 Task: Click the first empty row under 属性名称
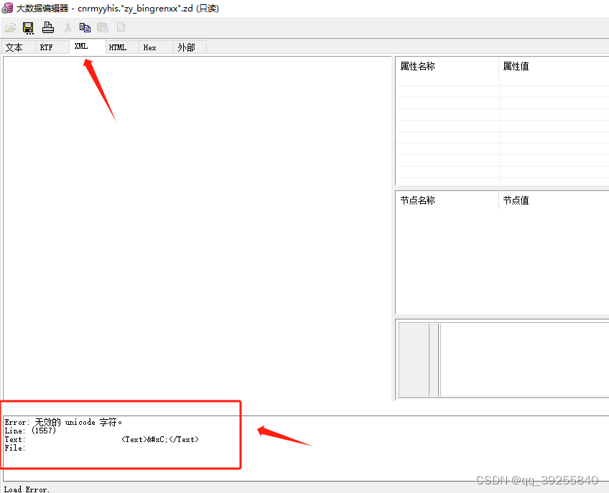pos(447,80)
